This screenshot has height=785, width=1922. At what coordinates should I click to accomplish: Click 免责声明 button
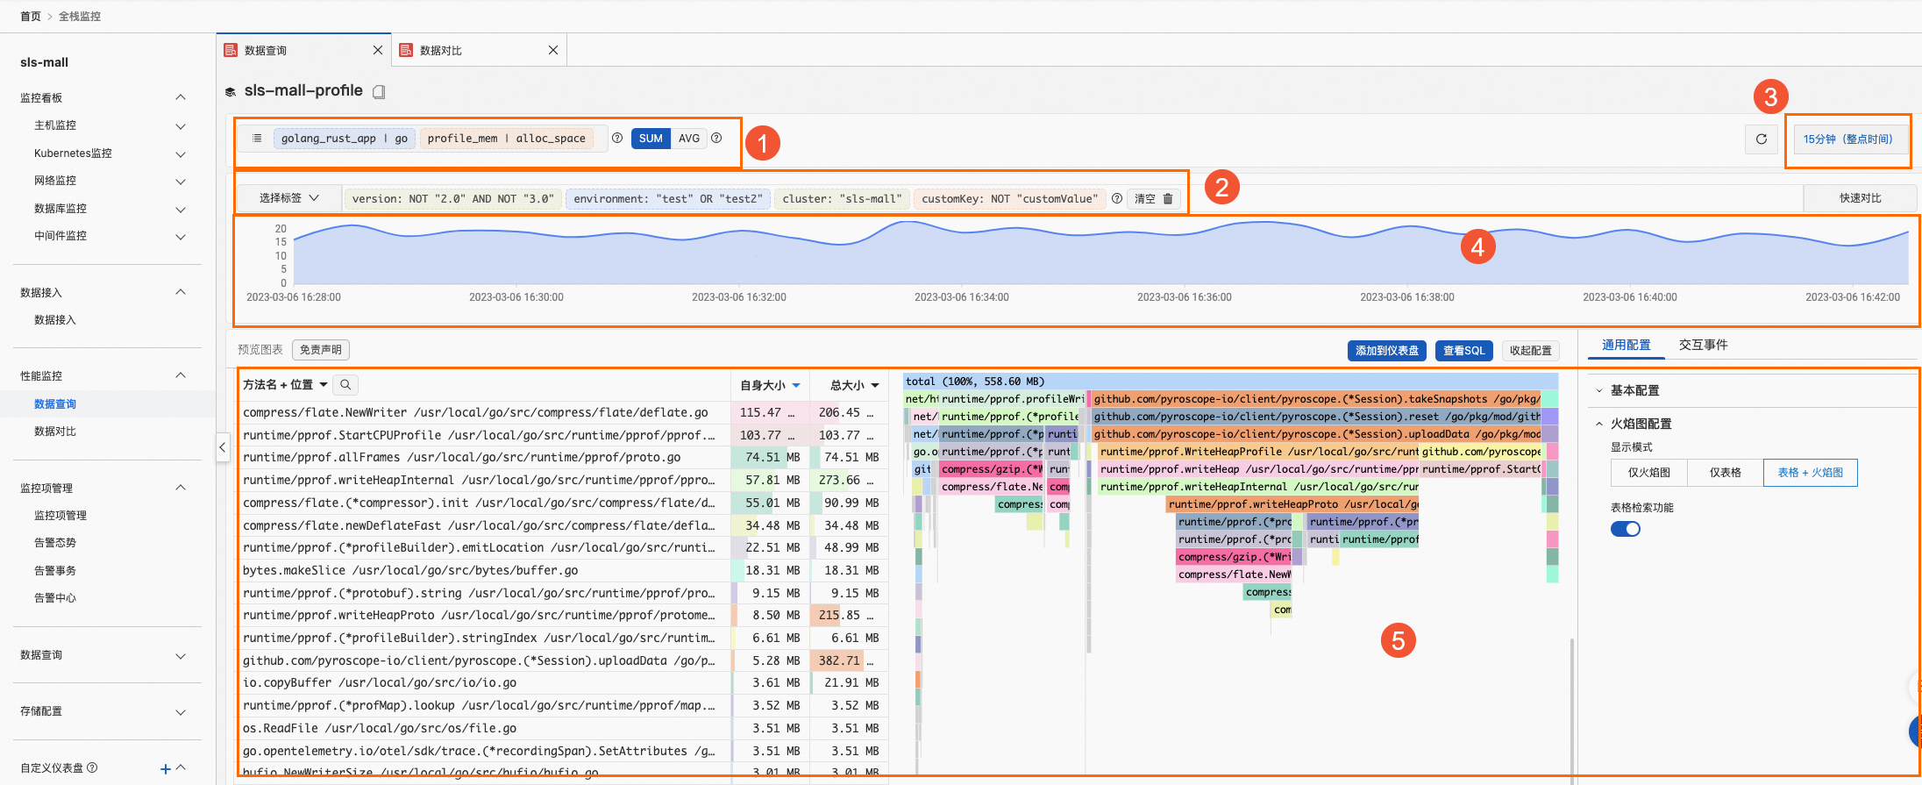321,350
